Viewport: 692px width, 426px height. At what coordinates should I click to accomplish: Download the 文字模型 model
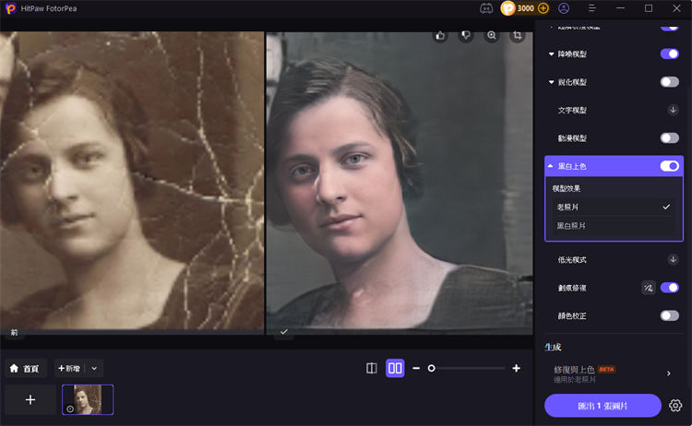[x=673, y=110]
